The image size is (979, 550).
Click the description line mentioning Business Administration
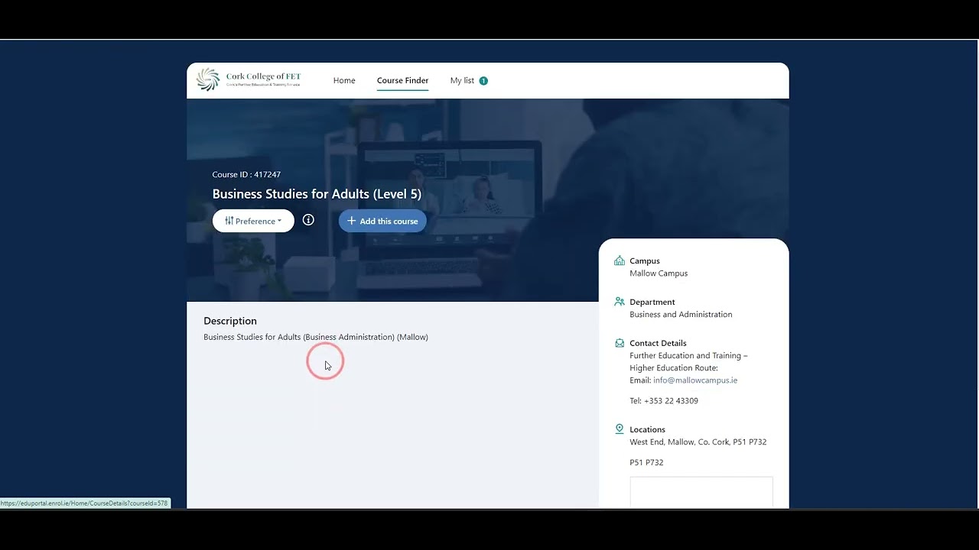pyautogui.click(x=316, y=337)
